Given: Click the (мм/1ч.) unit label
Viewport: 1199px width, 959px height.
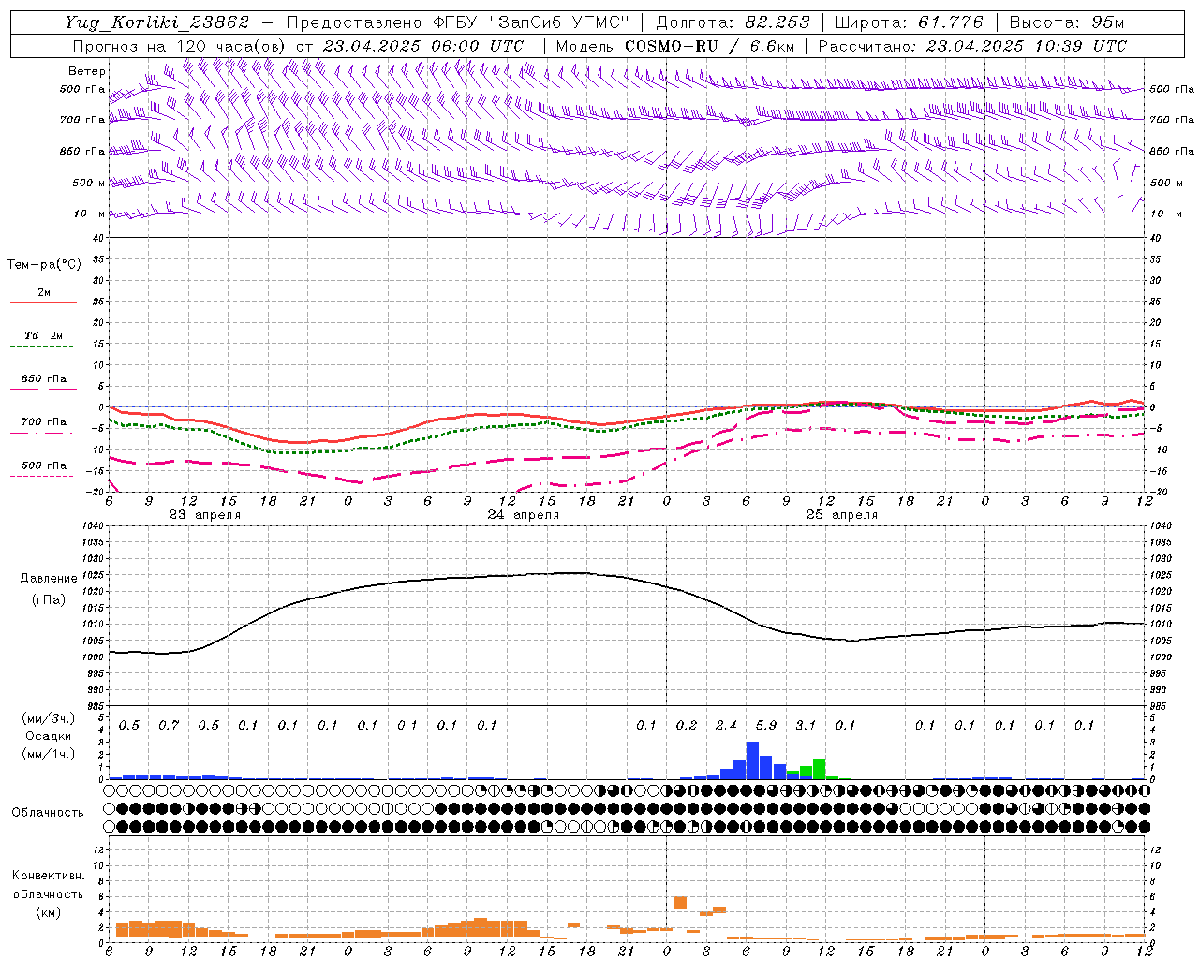Looking at the screenshot, I should click(x=48, y=754).
